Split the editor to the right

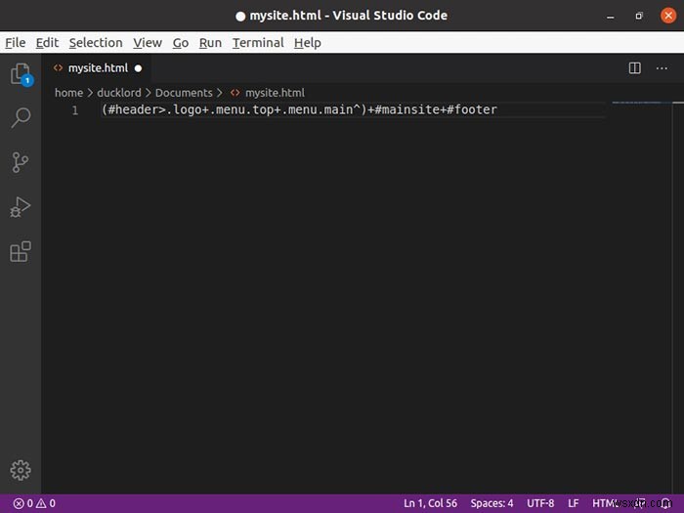click(635, 68)
